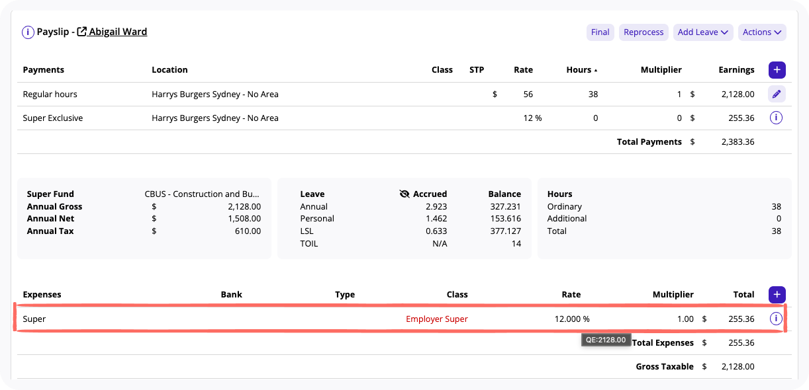
Task: Click the Employer Super class text
Action: [437, 319]
